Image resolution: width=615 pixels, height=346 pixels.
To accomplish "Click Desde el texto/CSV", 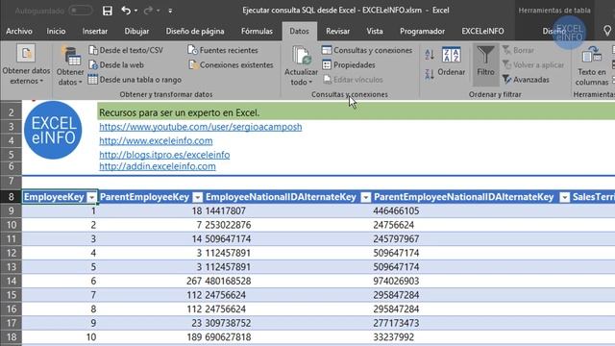I will tap(126, 50).
